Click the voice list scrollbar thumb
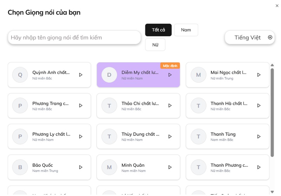 pos(272,113)
